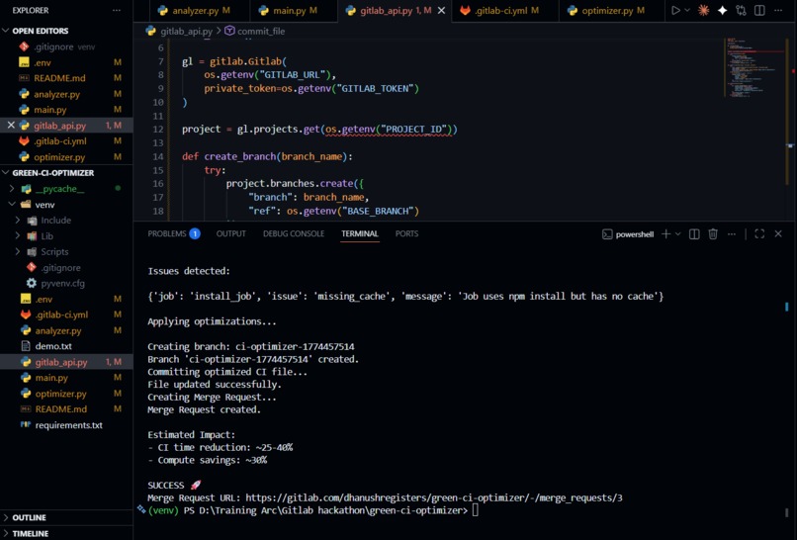Switch to .gitlab-ci.yml tab
Image resolution: width=797 pixels, height=540 pixels.
pos(499,10)
